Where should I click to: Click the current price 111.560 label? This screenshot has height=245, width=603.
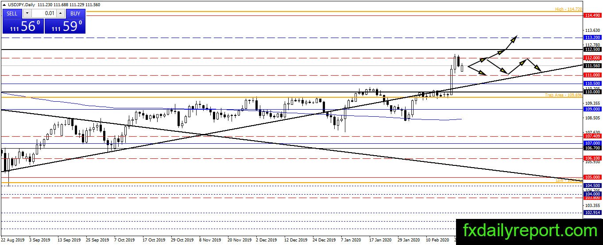pyautogui.click(x=592, y=66)
